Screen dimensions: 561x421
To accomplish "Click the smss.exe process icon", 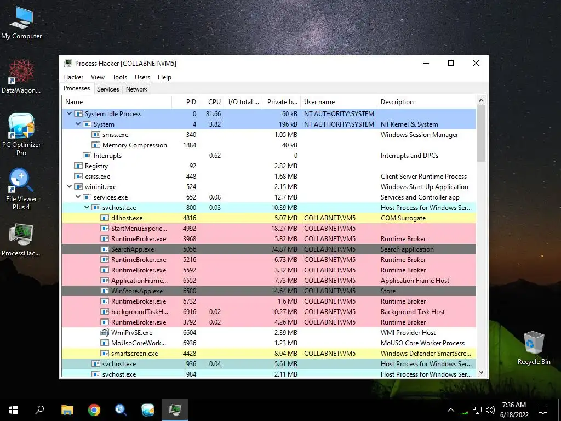I will pos(95,135).
